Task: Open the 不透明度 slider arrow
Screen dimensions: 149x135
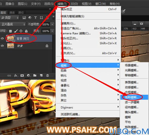Action: click(52, 24)
